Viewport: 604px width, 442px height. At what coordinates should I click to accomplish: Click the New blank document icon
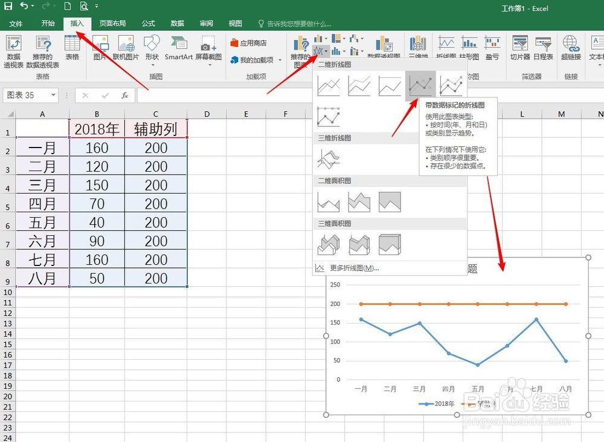(x=68, y=6)
